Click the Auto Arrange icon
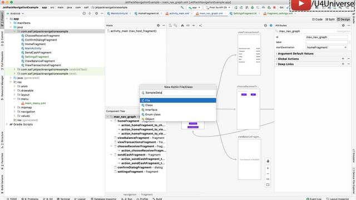Image resolution: width=356 pixels, height=200 pixels. click(x=200, y=26)
